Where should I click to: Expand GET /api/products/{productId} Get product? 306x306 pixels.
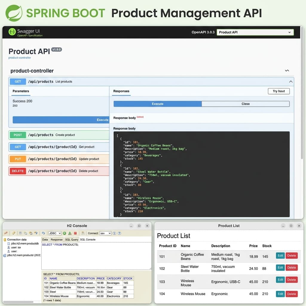pos(59,147)
